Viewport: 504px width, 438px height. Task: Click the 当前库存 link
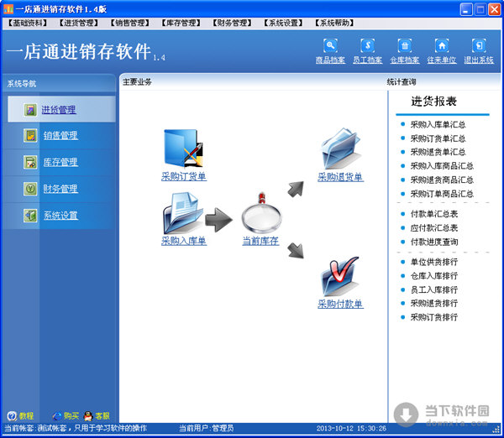coord(260,241)
